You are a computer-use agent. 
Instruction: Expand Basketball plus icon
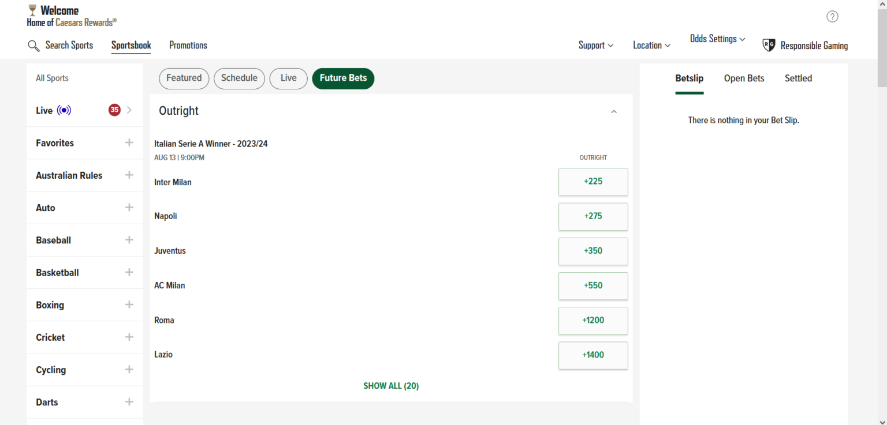coord(129,272)
